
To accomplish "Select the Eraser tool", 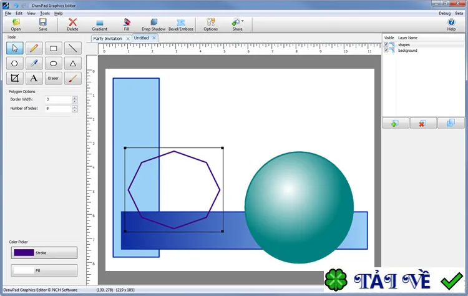I will [x=54, y=78].
